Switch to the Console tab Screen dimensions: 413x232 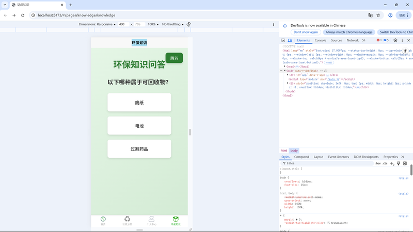click(x=320, y=40)
